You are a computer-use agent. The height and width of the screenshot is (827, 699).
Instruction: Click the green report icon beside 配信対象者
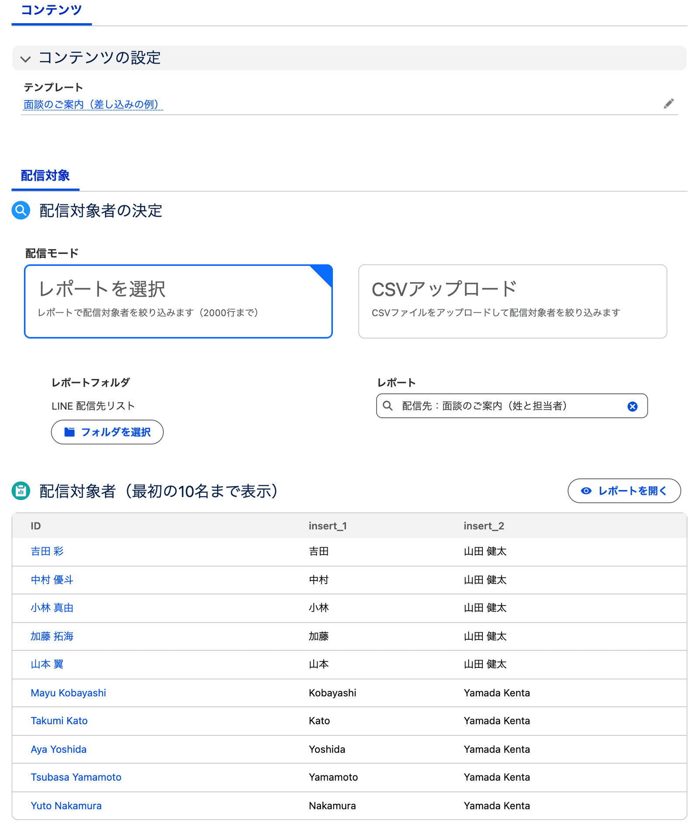click(x=21, y=491)
